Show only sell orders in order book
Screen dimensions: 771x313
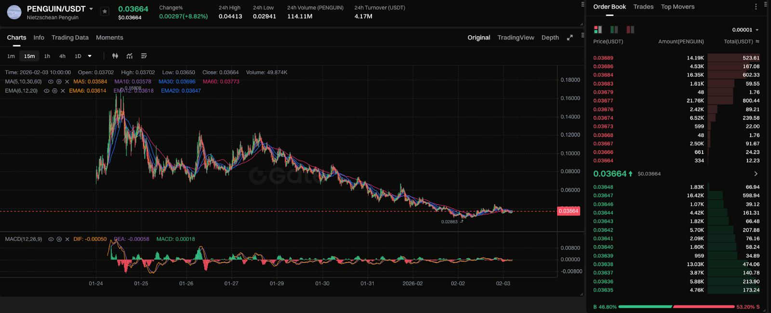tap(630, 30)
